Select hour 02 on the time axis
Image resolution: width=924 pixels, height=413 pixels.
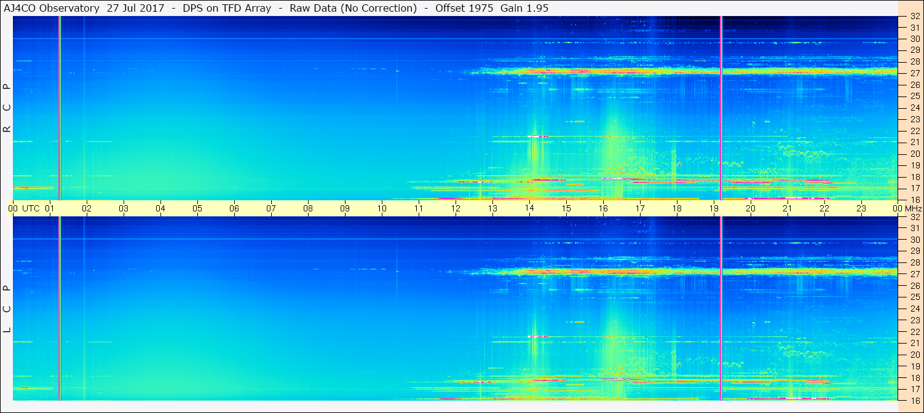(87, 208)
